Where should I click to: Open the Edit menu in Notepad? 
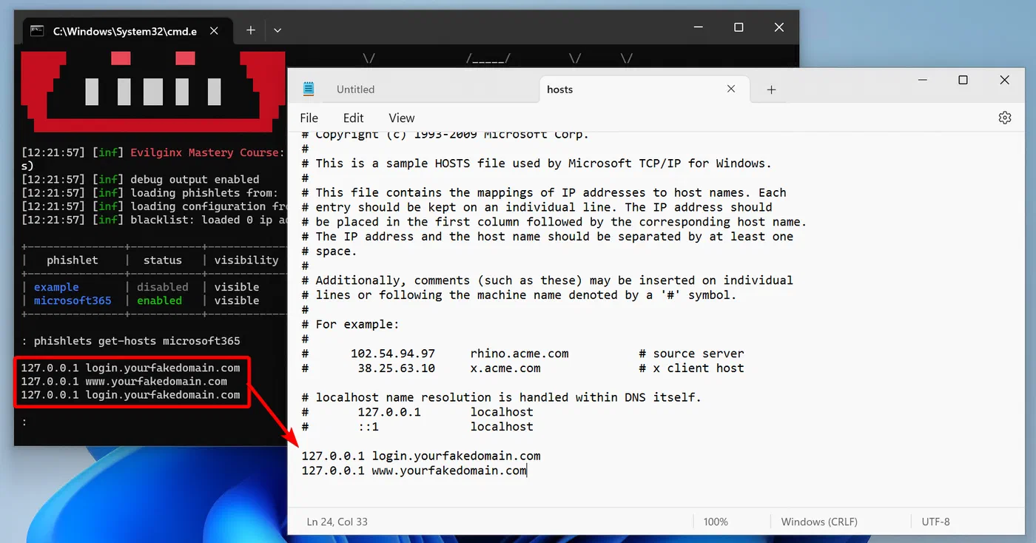353,118
